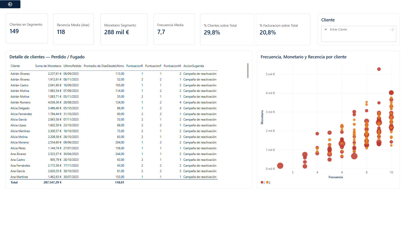Select the % Facturacion sobre Total card
406x229 pixels.
pyautogui.click(x=283, y=29)
